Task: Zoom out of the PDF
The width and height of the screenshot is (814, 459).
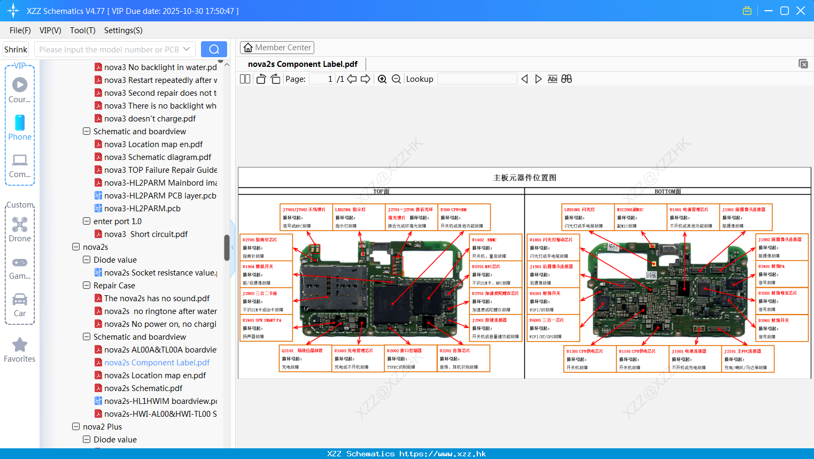Action: click(x=396, y=79)
